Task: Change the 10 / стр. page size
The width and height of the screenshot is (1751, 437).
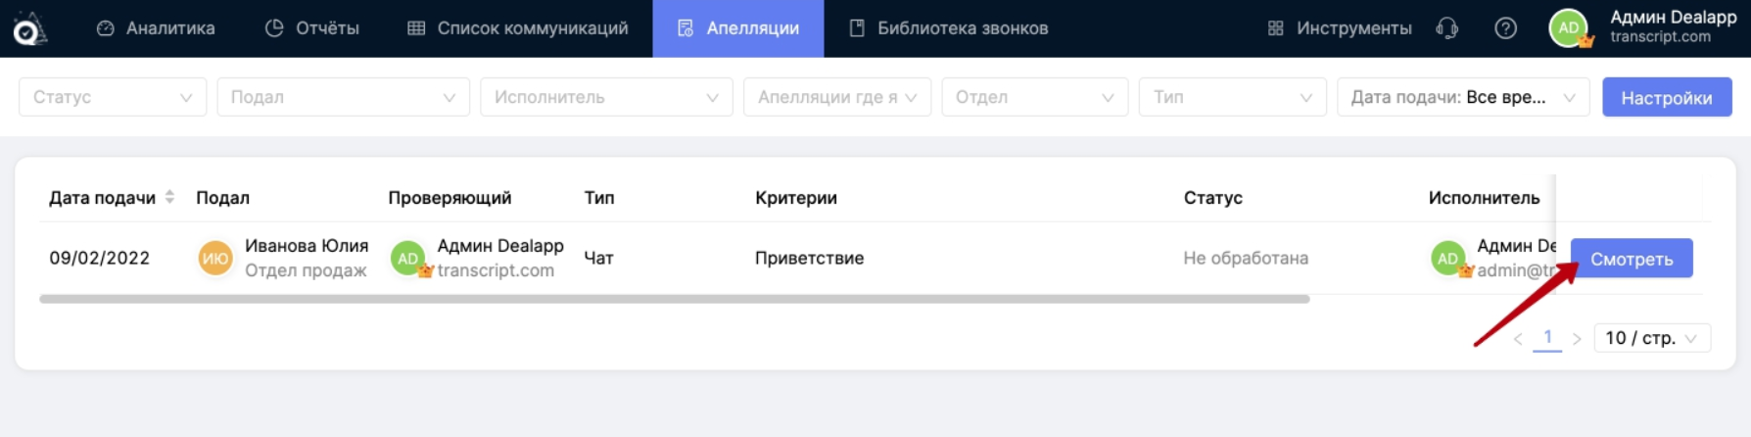Action: 1651,338
